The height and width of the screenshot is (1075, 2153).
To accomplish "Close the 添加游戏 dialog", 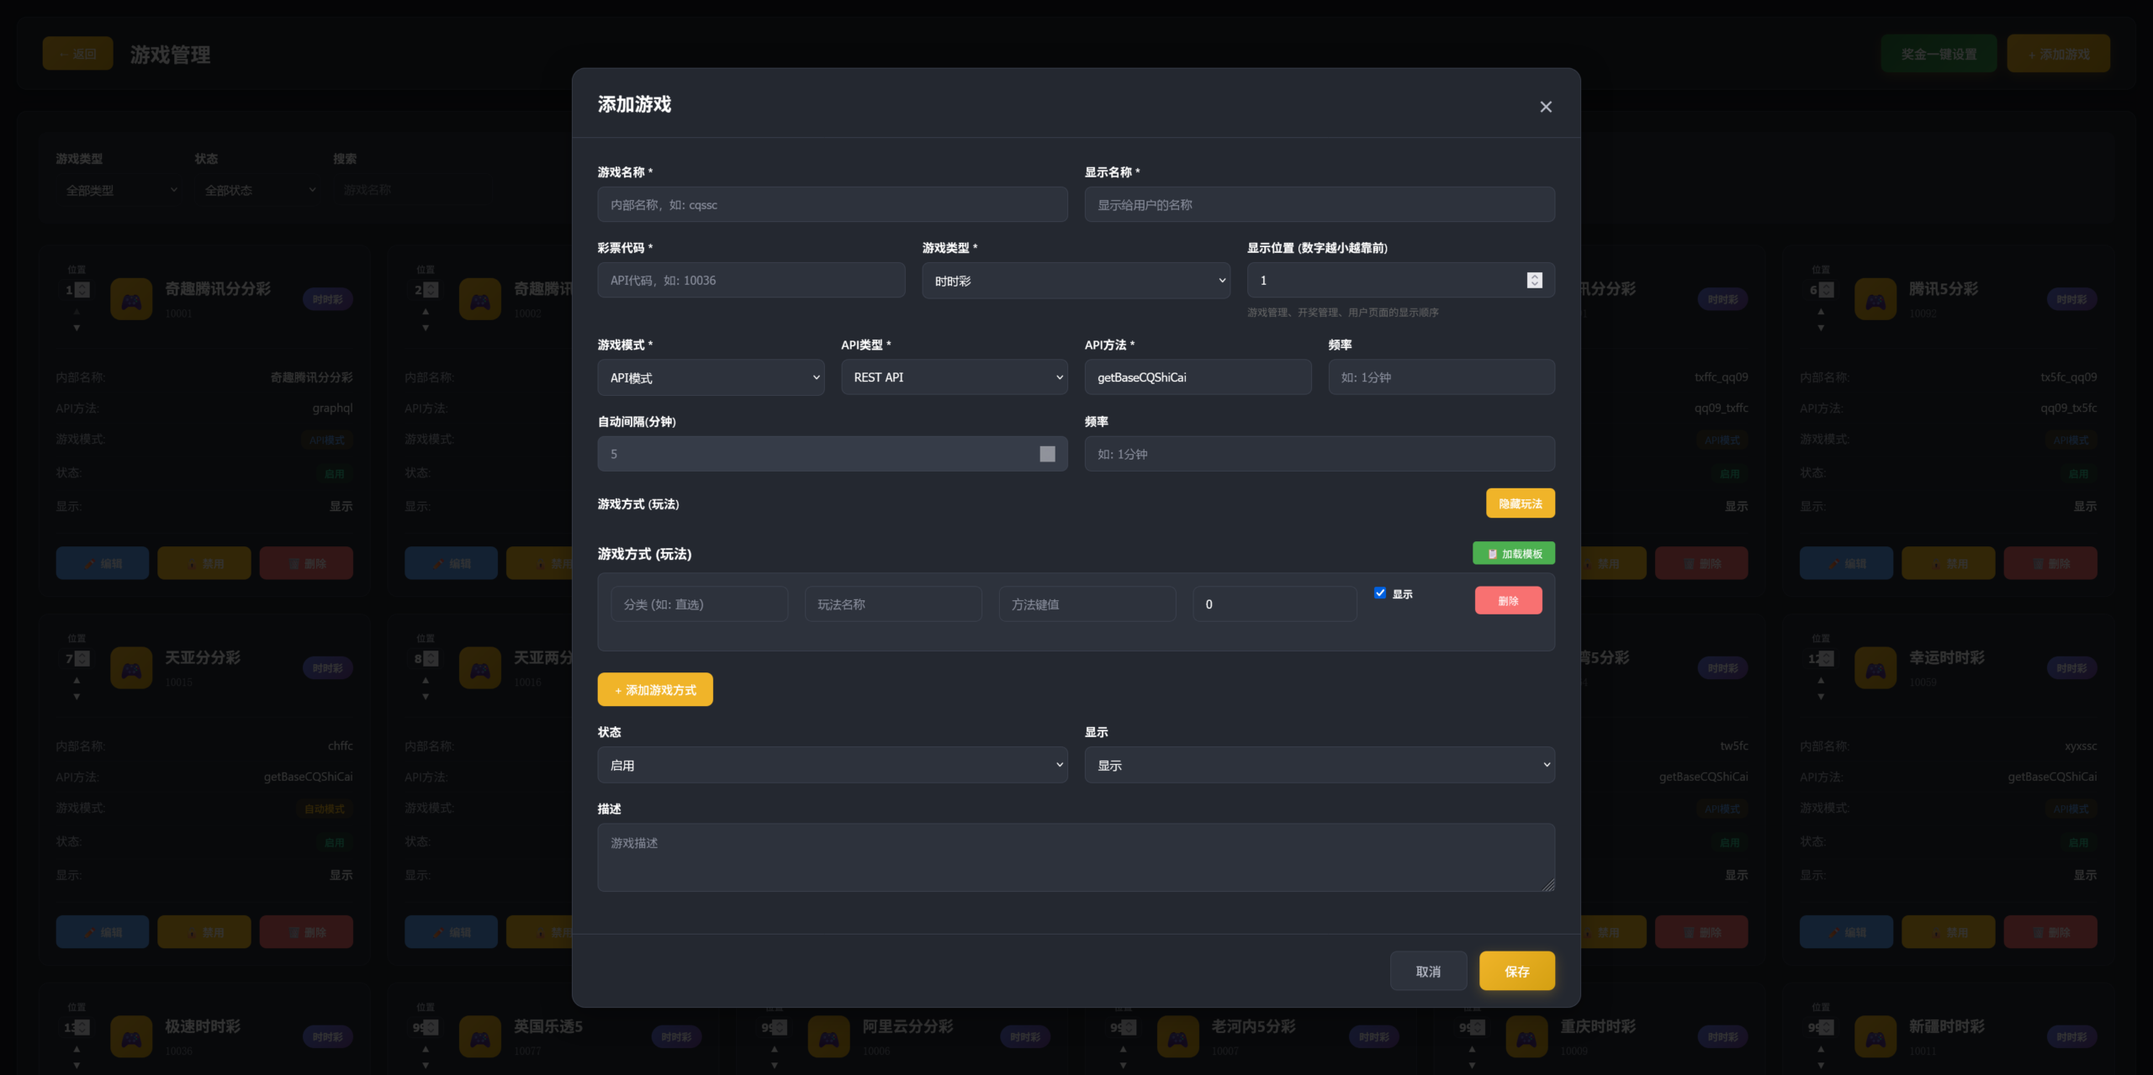I will click(x=1545, y=107).
